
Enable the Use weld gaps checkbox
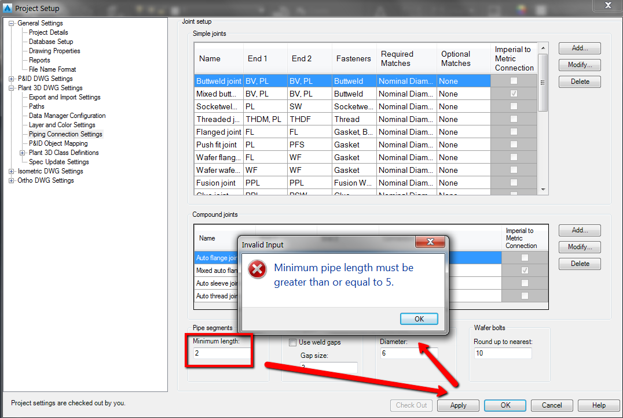pos(293,342)
